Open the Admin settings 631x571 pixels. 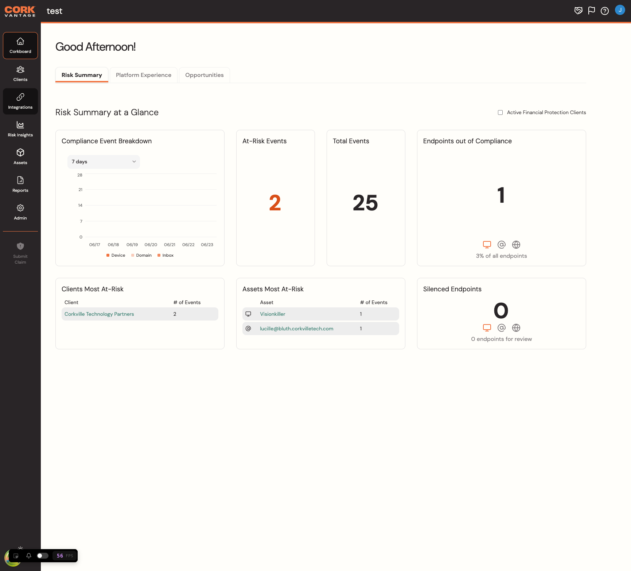[20, 212]
